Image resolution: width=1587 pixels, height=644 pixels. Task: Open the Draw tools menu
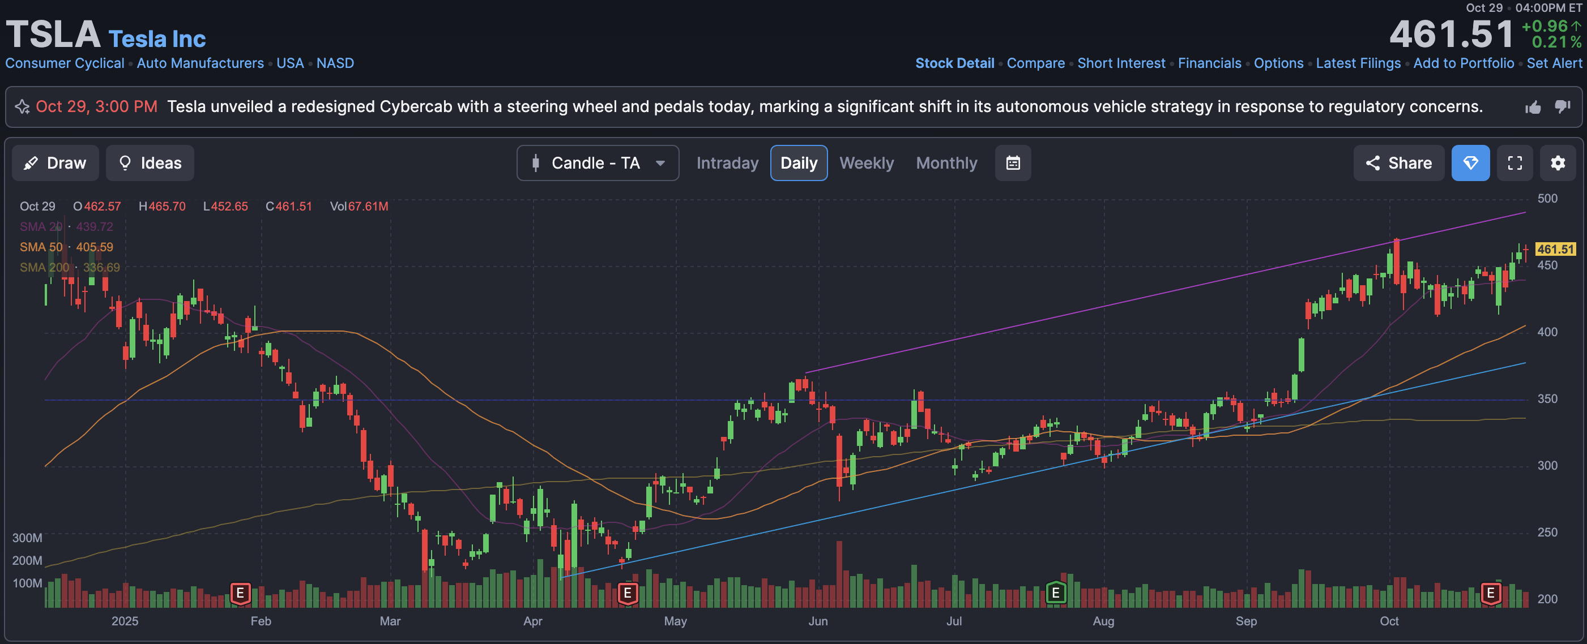coord(55,163)
